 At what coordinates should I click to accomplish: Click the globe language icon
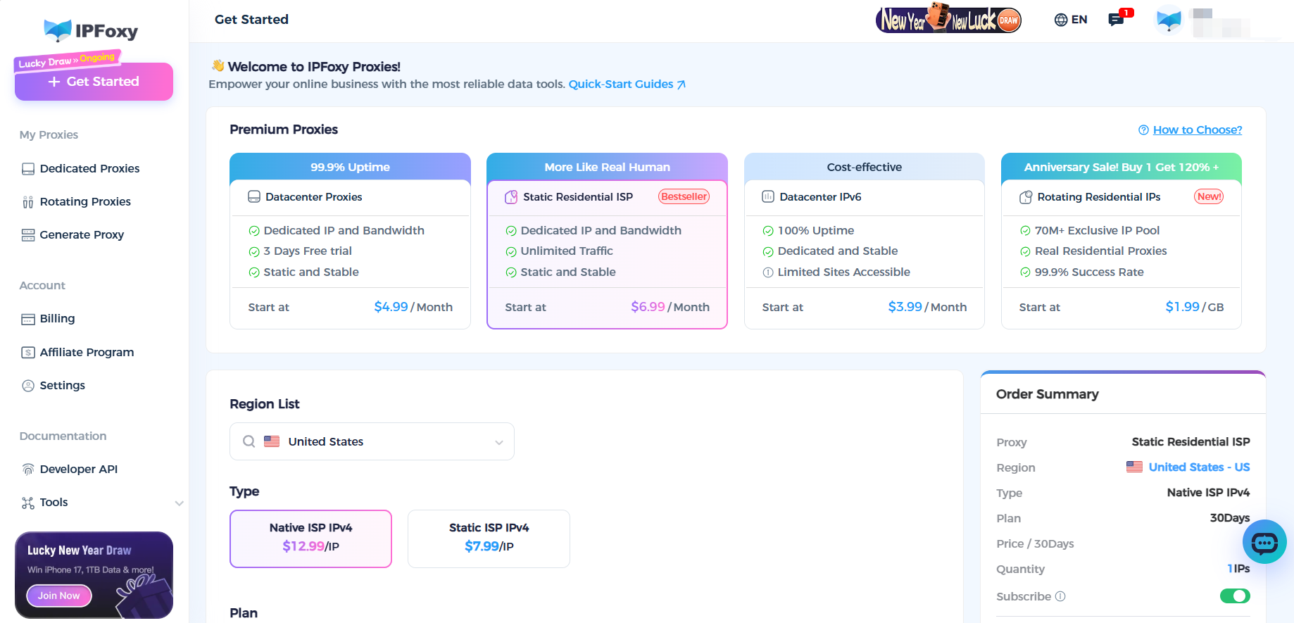tap(1061, 20)
